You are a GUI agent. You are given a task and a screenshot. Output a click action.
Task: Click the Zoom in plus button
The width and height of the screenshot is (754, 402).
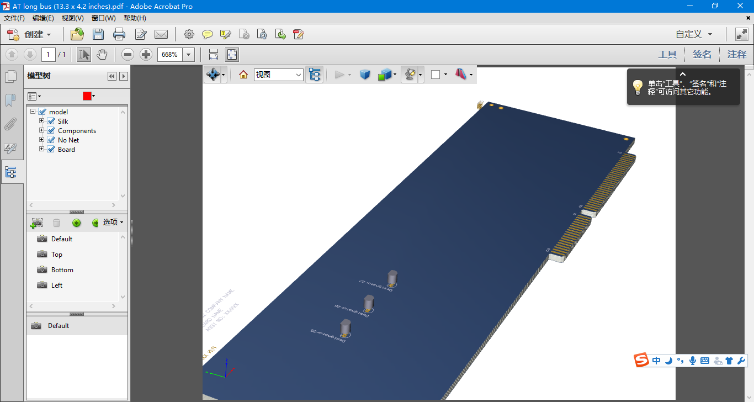click(146, 54)
